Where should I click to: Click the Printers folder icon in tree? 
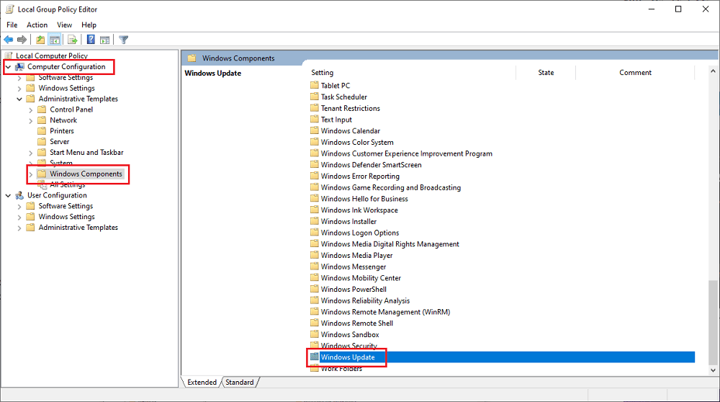tap(42, 131)
